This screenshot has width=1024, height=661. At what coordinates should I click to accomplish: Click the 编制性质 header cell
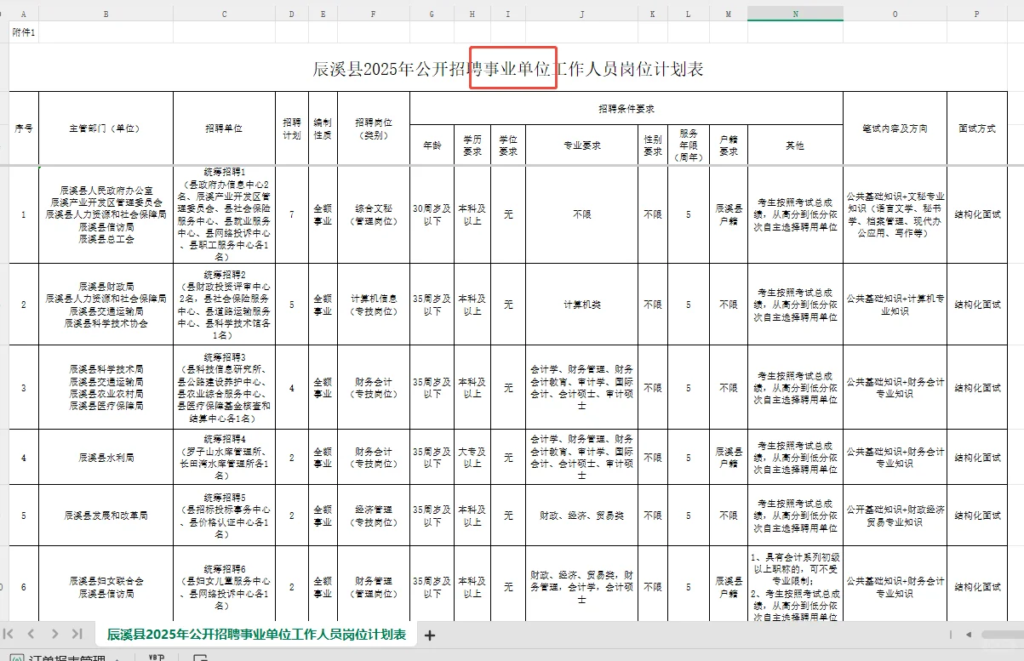323,128
